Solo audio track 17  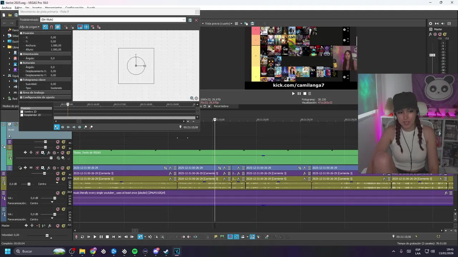63,209
